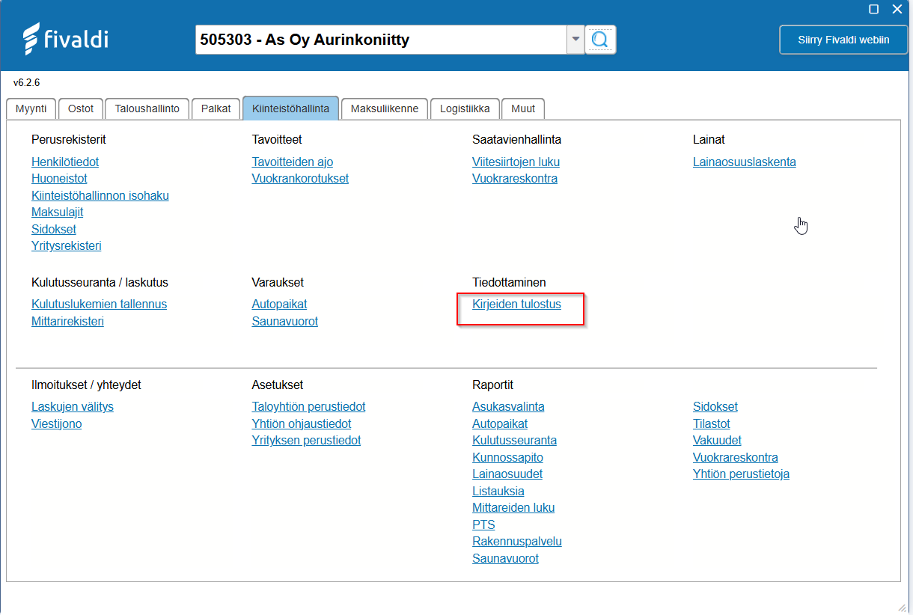The image size is (913, 615).
Task: Open the Henkilötiedot link
Action: pyautogui.click(x=65, y=162)
